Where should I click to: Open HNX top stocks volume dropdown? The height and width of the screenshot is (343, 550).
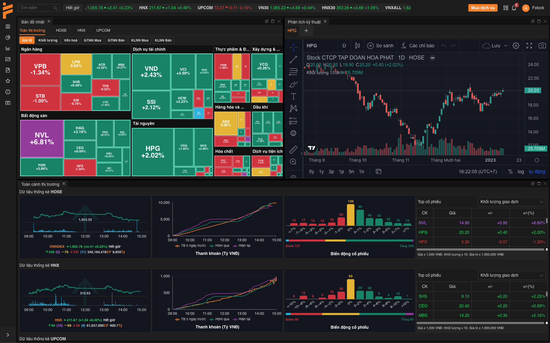[x=512, y=275]
